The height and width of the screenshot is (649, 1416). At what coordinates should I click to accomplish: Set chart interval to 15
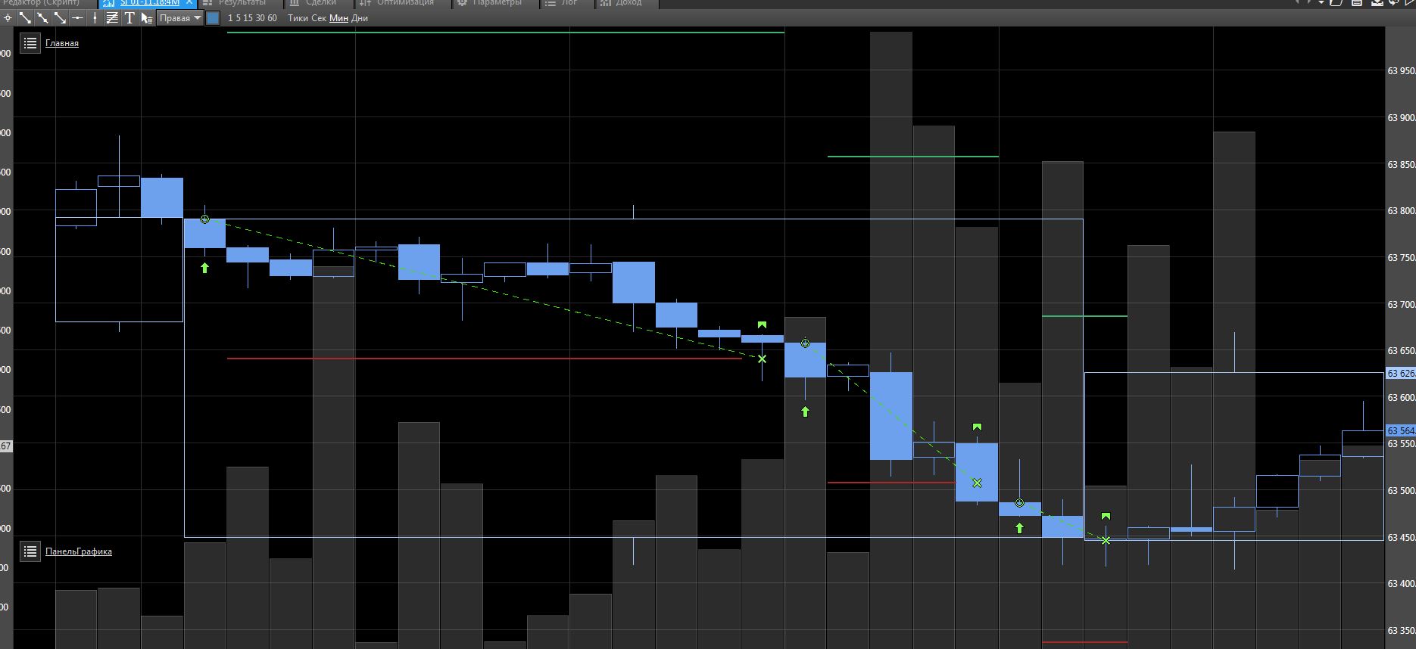(x=248, y=18)
